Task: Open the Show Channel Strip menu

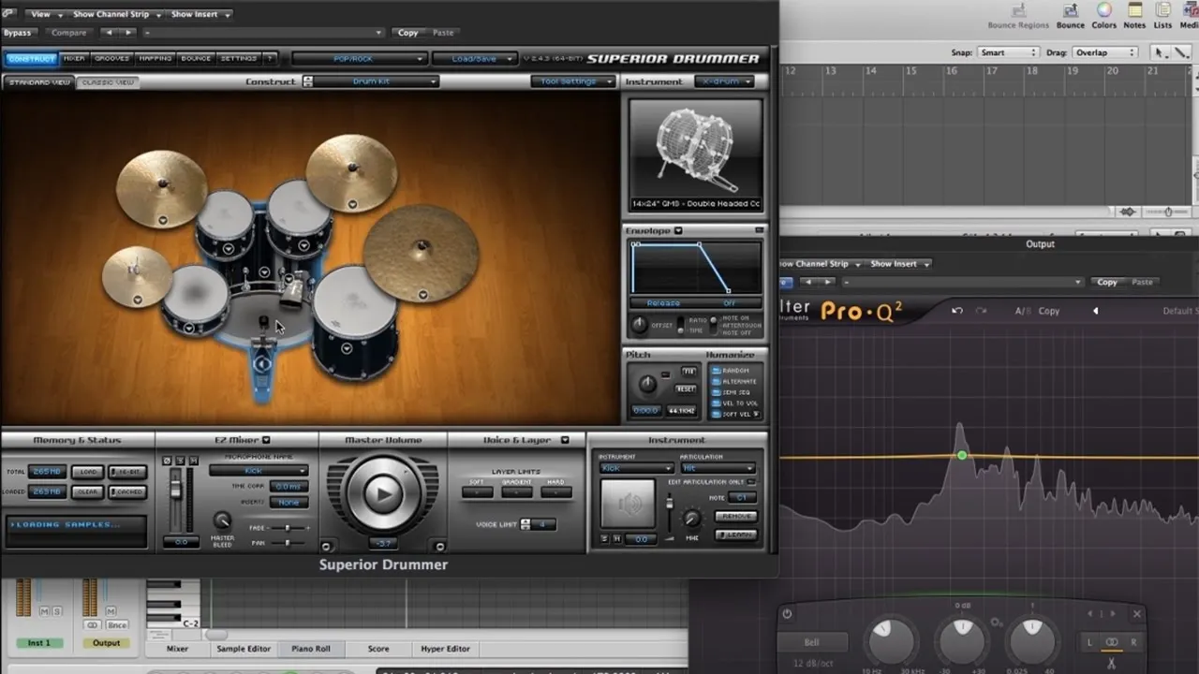Action: click(117, 14)
